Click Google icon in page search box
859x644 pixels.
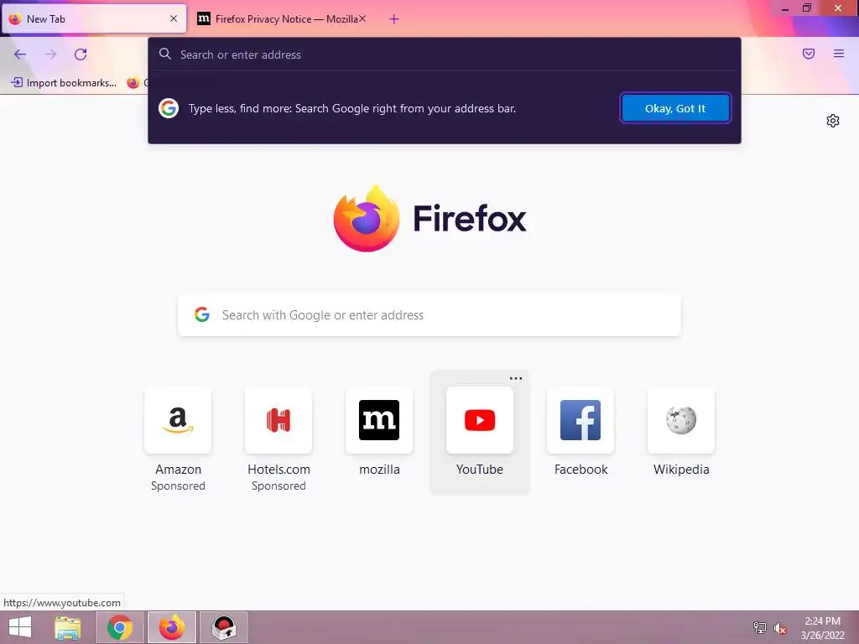[202, 314]
